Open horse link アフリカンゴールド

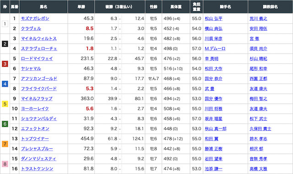[x=39, y=79]
